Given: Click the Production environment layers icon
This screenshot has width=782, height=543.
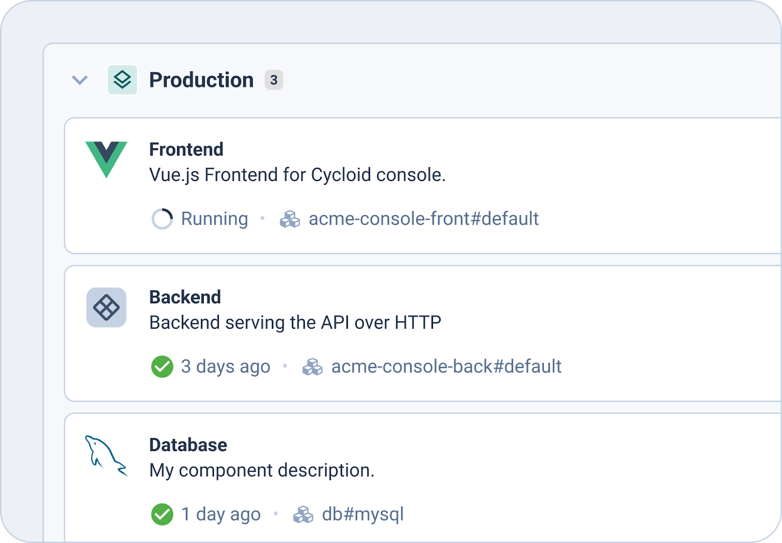Looking at the screenshot, I should tap(122, 80).
